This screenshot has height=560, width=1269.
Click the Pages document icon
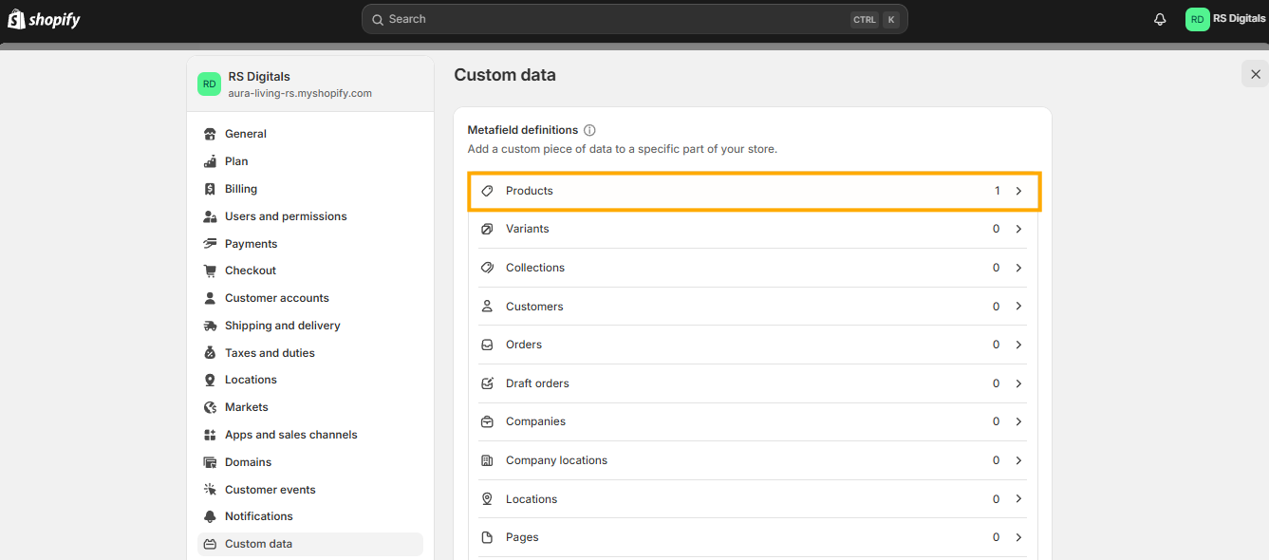point(487,537)
